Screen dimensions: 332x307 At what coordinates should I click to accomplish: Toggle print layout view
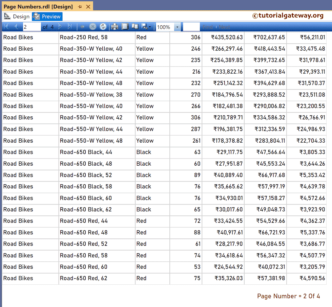click(x=135, y=27)
